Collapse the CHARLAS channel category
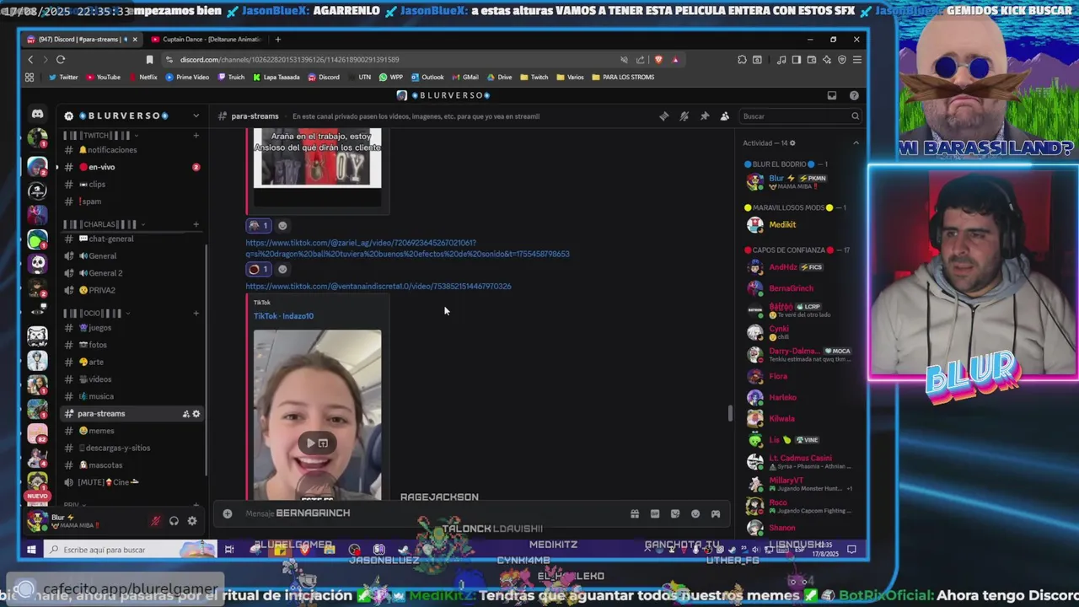Screen dimensions: 1079x607 [105, 224]
